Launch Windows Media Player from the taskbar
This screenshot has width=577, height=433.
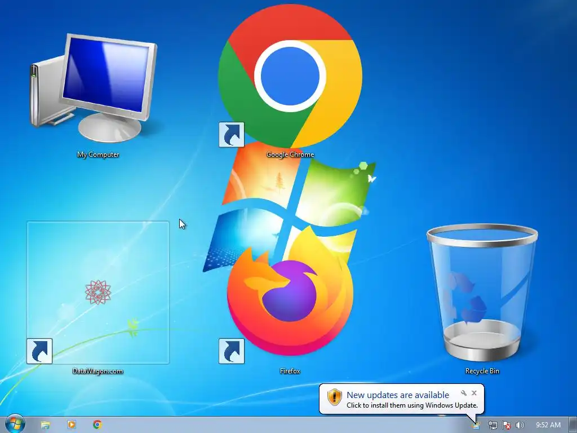[x=72, y=425]
